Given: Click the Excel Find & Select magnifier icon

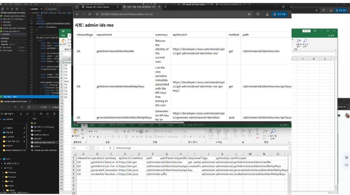Looking at the screenshot, I should coord(273,131).
